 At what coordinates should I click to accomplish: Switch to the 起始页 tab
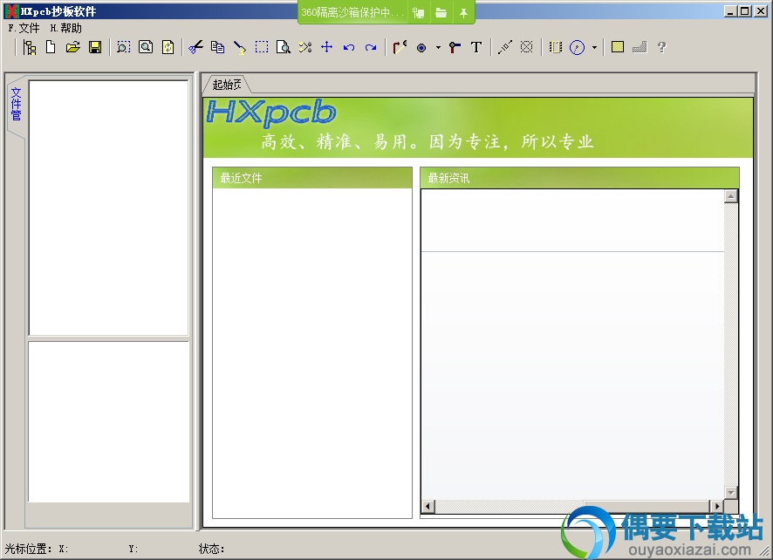[x=227, y=85]
